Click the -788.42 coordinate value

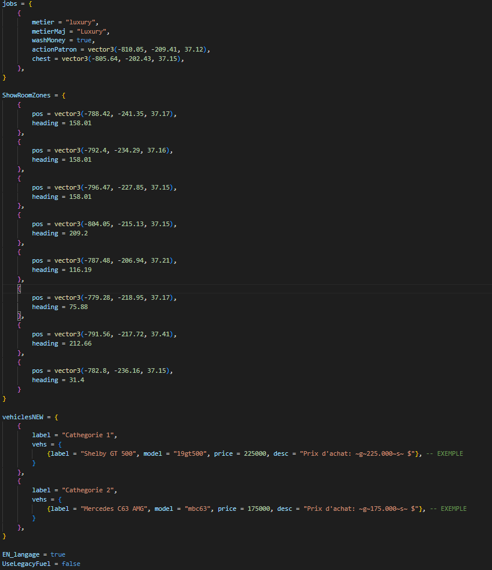tap(97, 114)
